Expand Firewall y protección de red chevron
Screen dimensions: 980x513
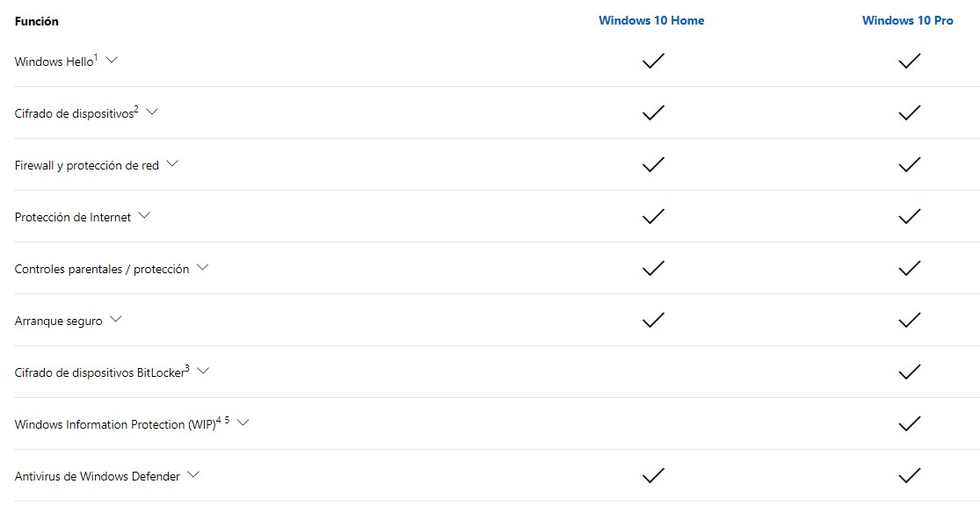(x=172, y=164)
